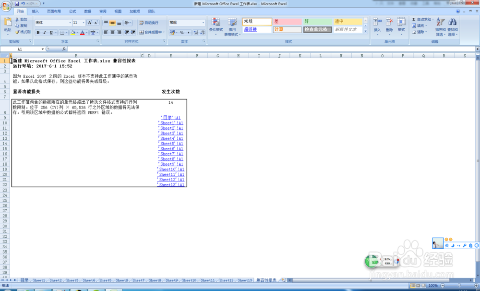
Task: Save the workbook from Quick Access toolbar
Action: pos(17,4)
